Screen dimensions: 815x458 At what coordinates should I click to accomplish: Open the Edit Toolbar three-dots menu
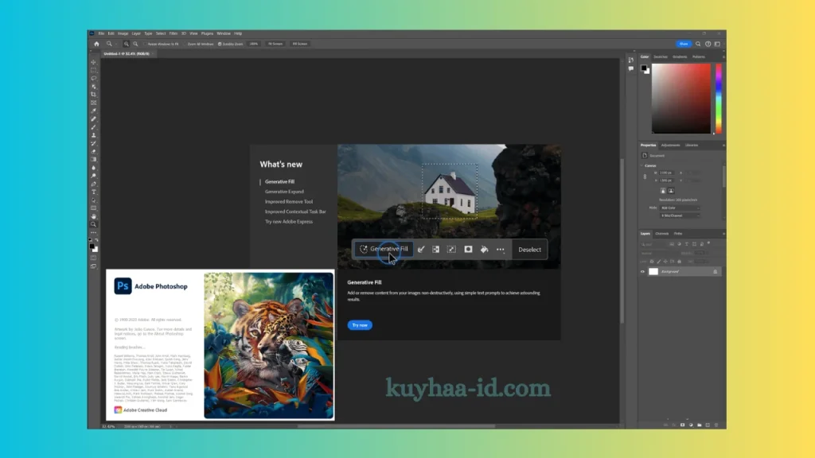[x=94, y=233]
